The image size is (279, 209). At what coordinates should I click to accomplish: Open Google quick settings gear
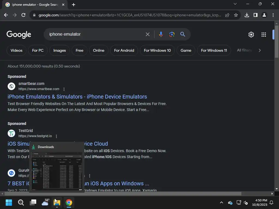click(251, 35)
